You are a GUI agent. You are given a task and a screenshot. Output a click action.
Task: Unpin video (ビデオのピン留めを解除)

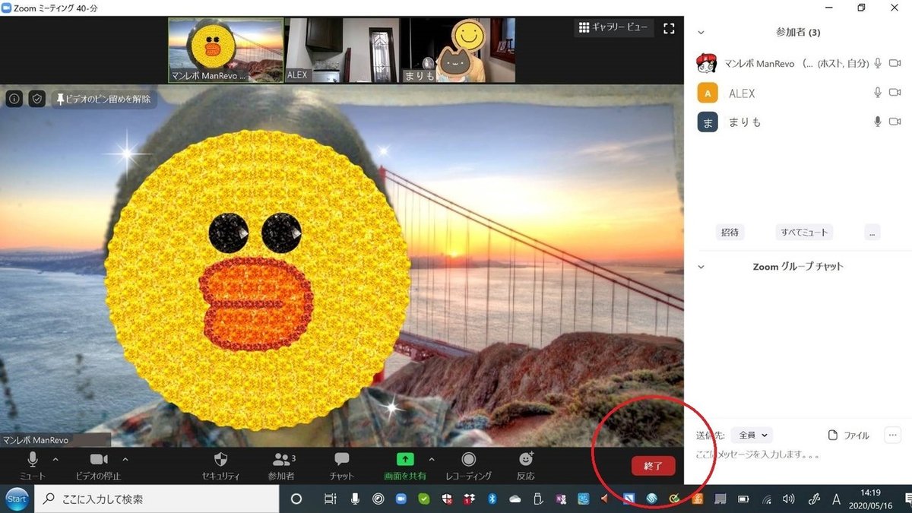click(x=104, y=99)
